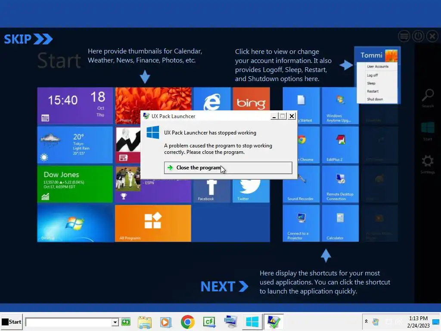Image resolution: width=441 pixels, height=331 pixels.
Task: Open the Twitter tile
Action: (251, 191)
